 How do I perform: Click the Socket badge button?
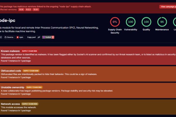click(x=48, y=37)
